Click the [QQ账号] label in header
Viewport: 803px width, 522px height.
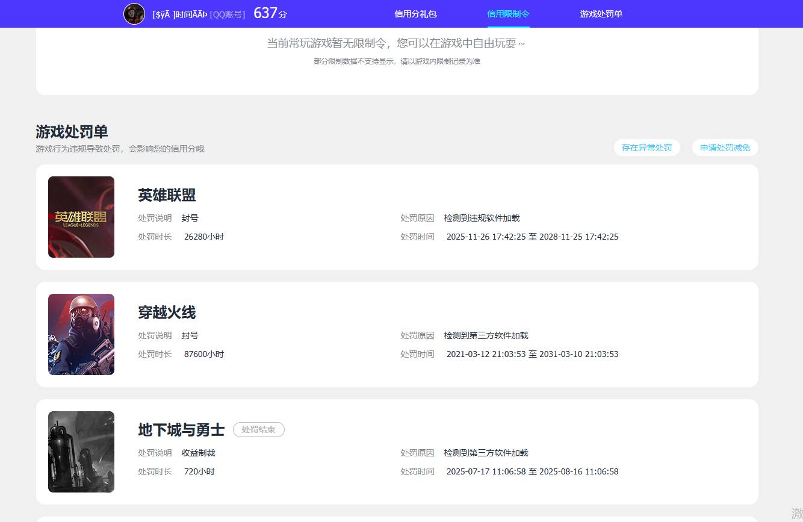[x=228, y=14]
